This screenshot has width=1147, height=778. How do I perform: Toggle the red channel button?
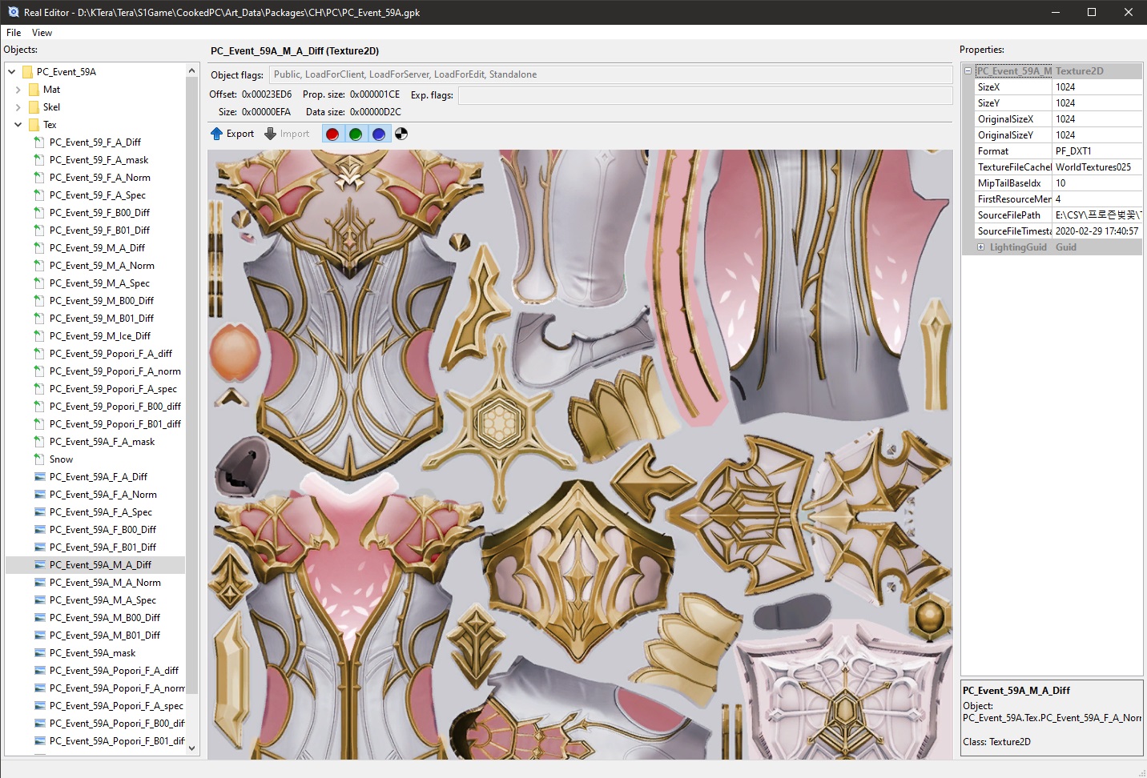point(332,134)
